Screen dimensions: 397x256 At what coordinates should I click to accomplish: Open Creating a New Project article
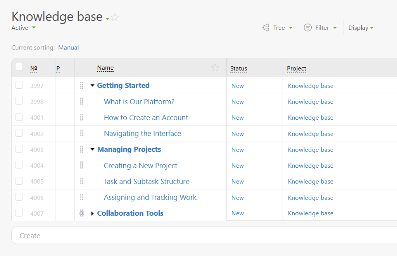coord(140,166)
